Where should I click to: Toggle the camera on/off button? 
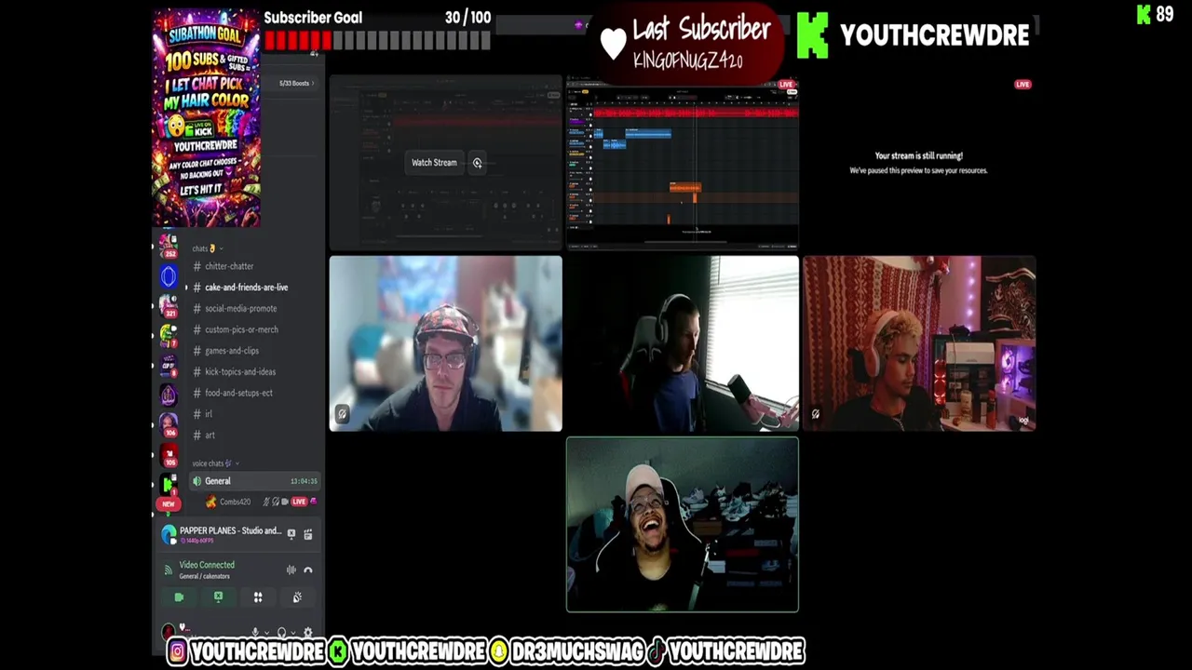179,597
